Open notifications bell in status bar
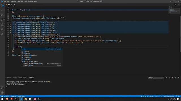 pyautogui.click(x=179, y=96)
